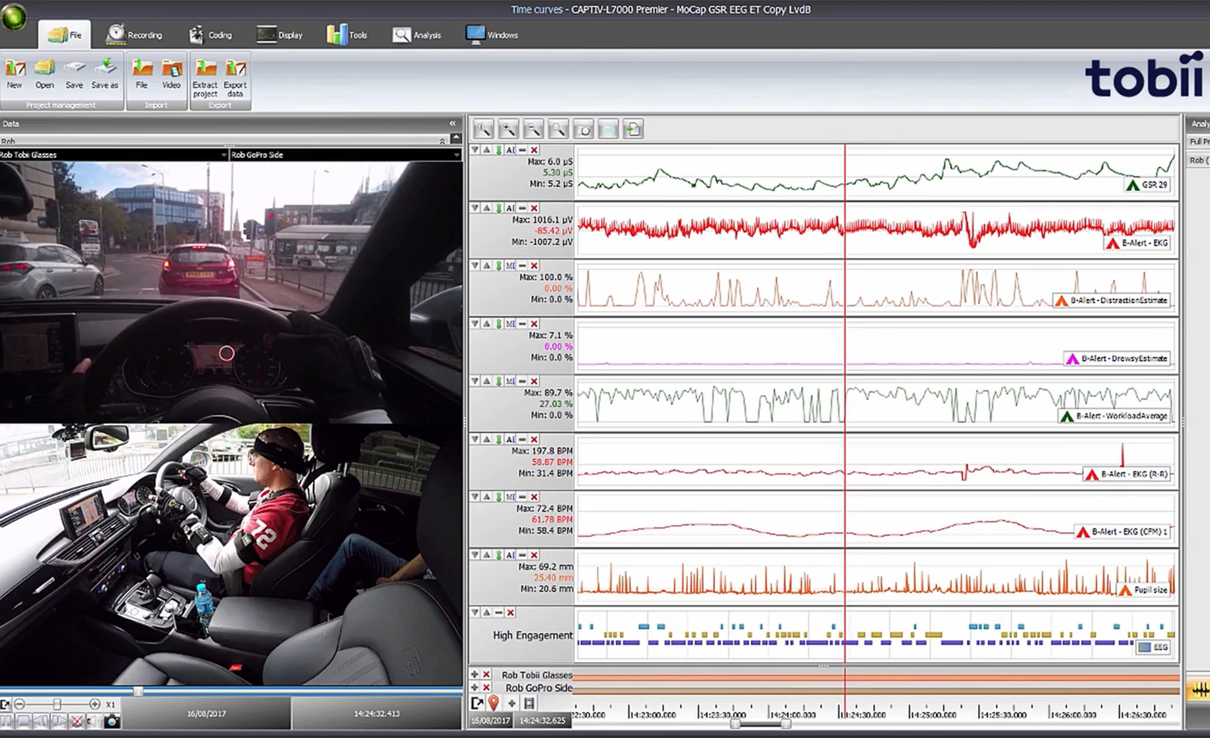Click the orange location marker icon

(x=494, y=703)
